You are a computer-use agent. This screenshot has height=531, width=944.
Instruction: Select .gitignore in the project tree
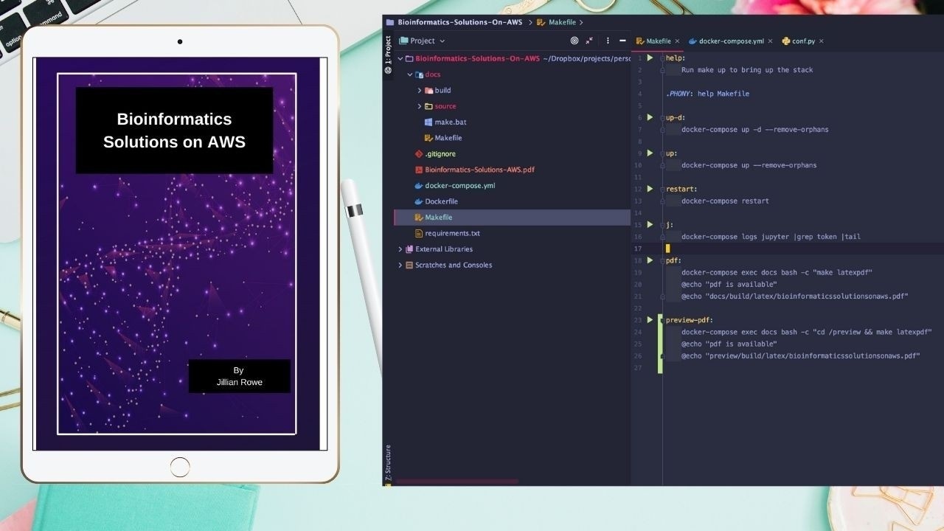[x=440, y=154]
